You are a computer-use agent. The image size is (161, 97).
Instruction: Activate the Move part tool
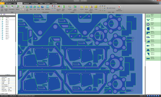click(31, 8)
